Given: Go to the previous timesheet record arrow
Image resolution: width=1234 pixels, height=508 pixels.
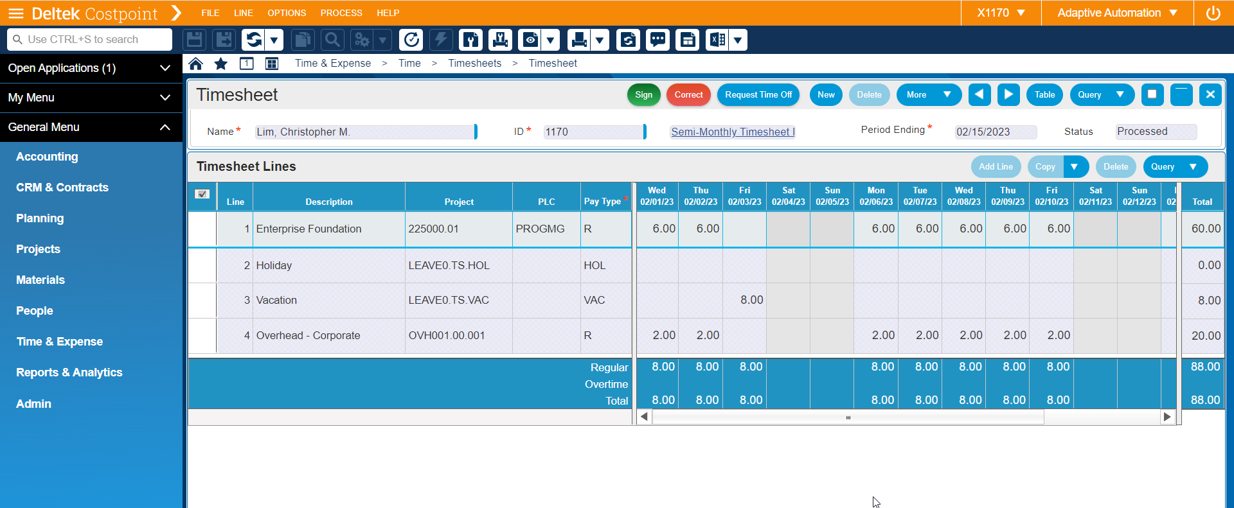Looking at the screenshot, I should pyautogui.click(x=979, y=94).
